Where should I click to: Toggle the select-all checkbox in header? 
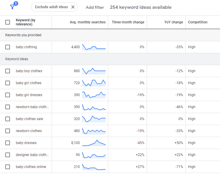click(8, 22)
